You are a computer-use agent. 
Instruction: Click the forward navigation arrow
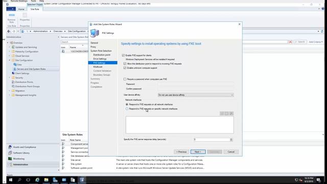coord(14,31)
